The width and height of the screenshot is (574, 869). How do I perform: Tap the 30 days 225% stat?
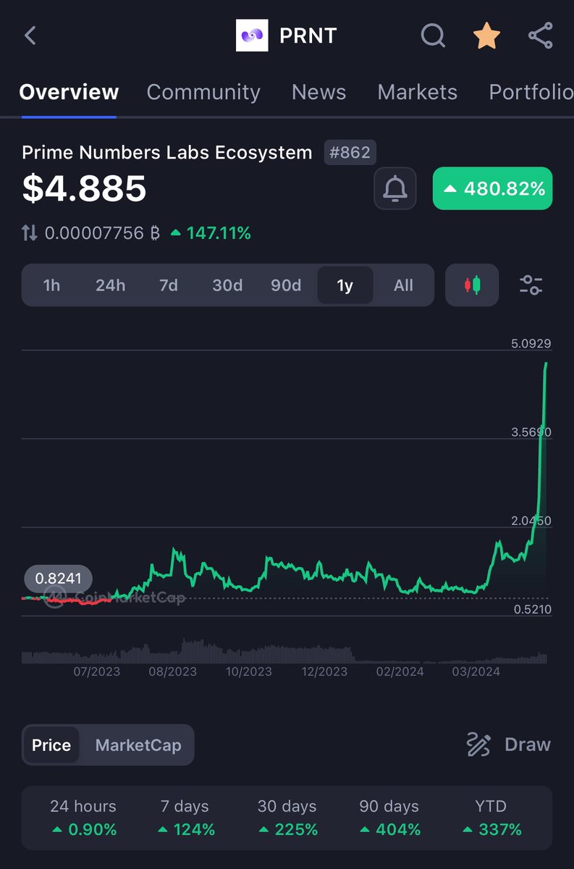tap(287, 818)
